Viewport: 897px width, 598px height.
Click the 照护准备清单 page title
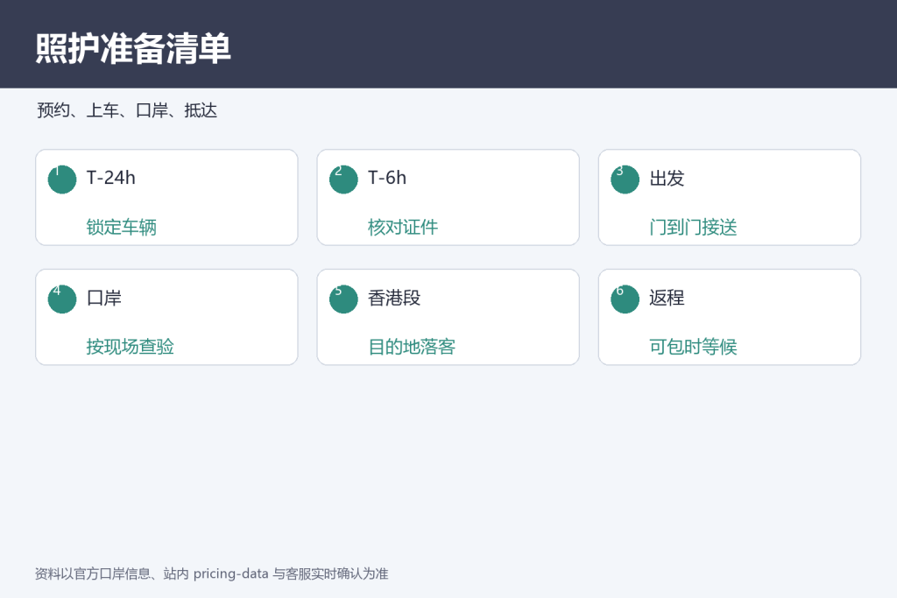pos(133,48)
